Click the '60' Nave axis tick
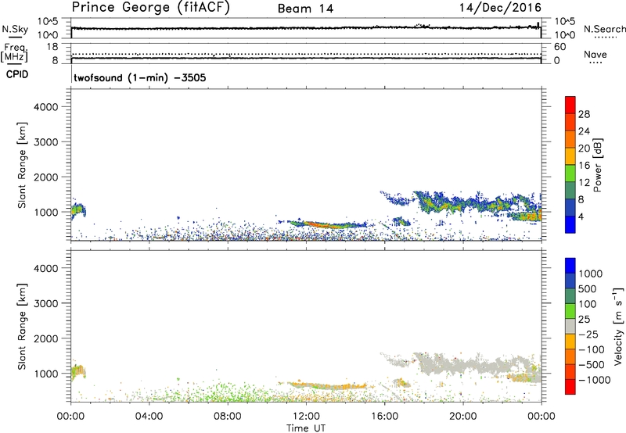626x433 pixels. (x=560, y=47)
